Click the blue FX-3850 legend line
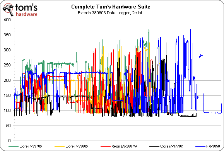The width and height of the screenshot is (224, 151). tap(200, 146)
